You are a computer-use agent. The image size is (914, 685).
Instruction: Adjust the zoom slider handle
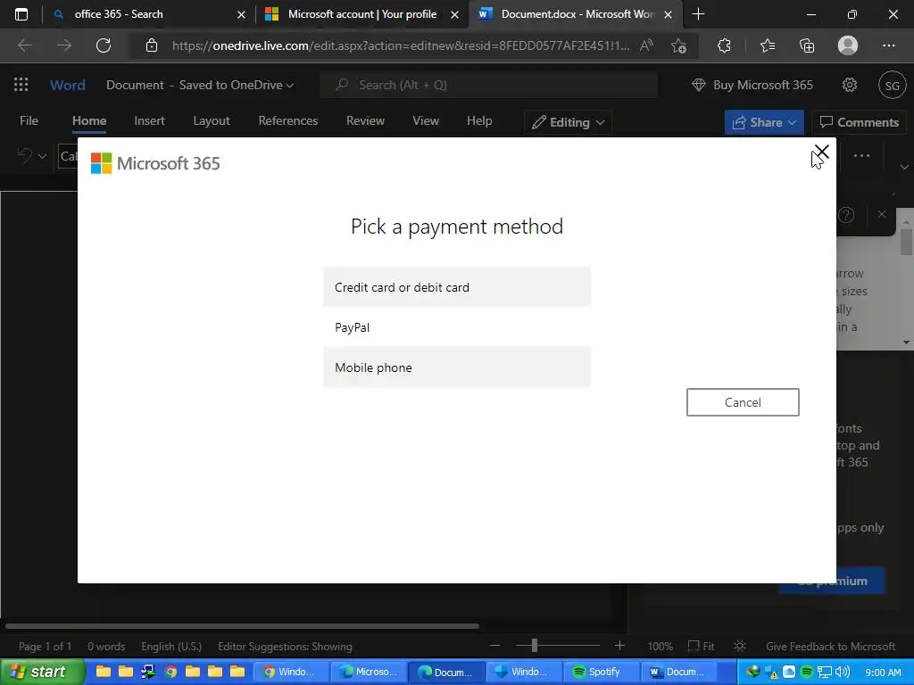(534, 646)
